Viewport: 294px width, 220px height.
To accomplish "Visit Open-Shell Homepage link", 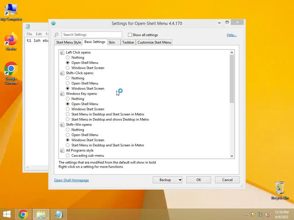I will tap(71, 180).
